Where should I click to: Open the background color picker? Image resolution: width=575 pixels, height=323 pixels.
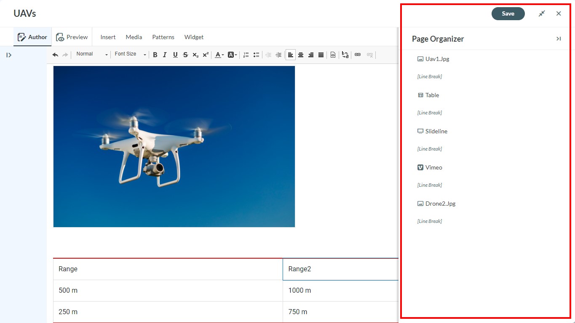(232, 55)
